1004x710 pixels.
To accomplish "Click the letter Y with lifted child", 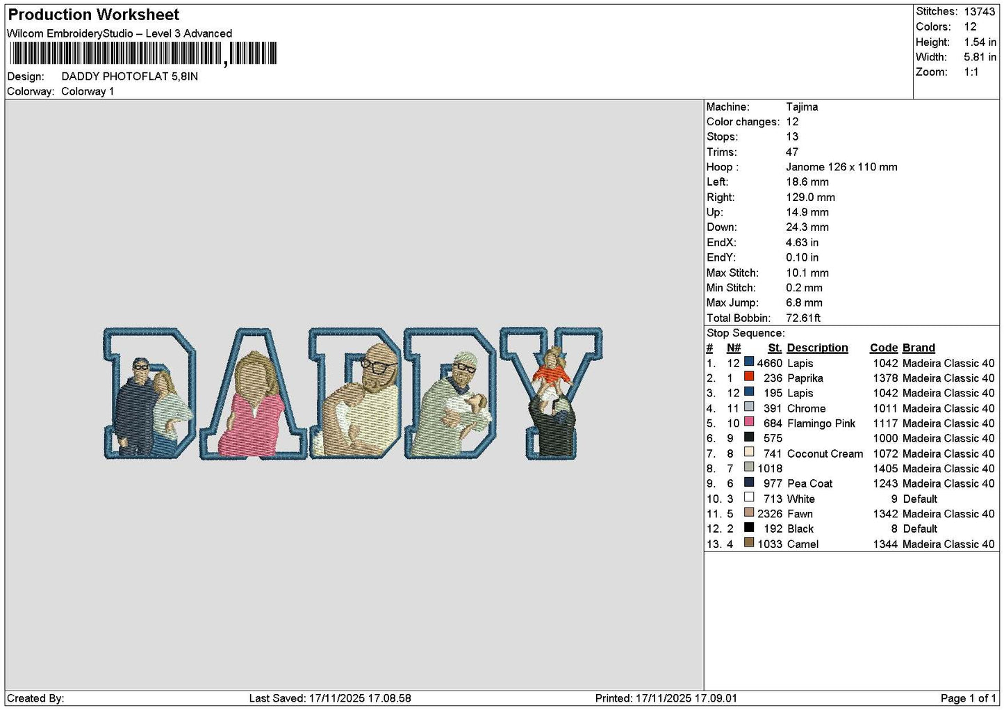I will click(552, 394).
